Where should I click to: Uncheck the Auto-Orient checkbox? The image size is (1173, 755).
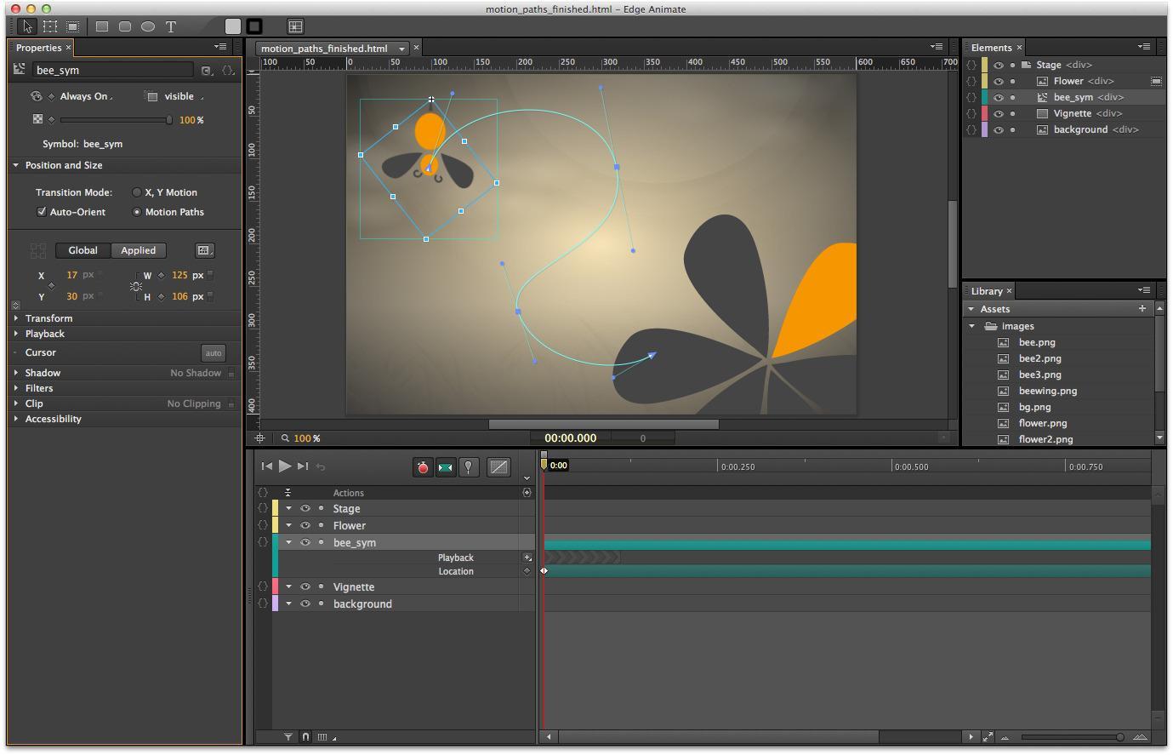click(42, 212)
